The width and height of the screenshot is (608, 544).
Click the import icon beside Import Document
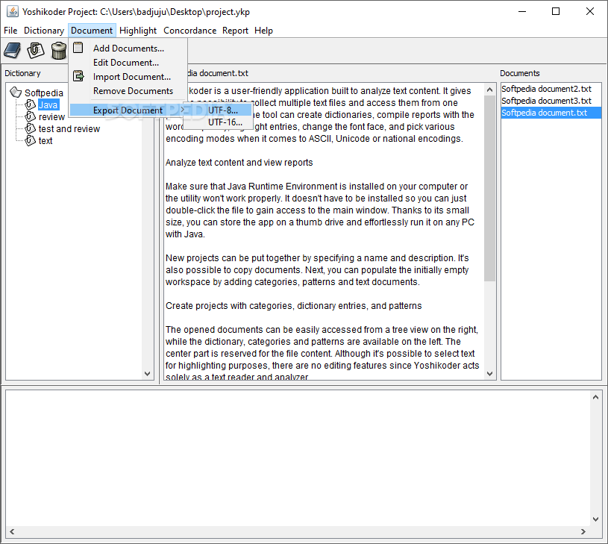coord(78,76)
